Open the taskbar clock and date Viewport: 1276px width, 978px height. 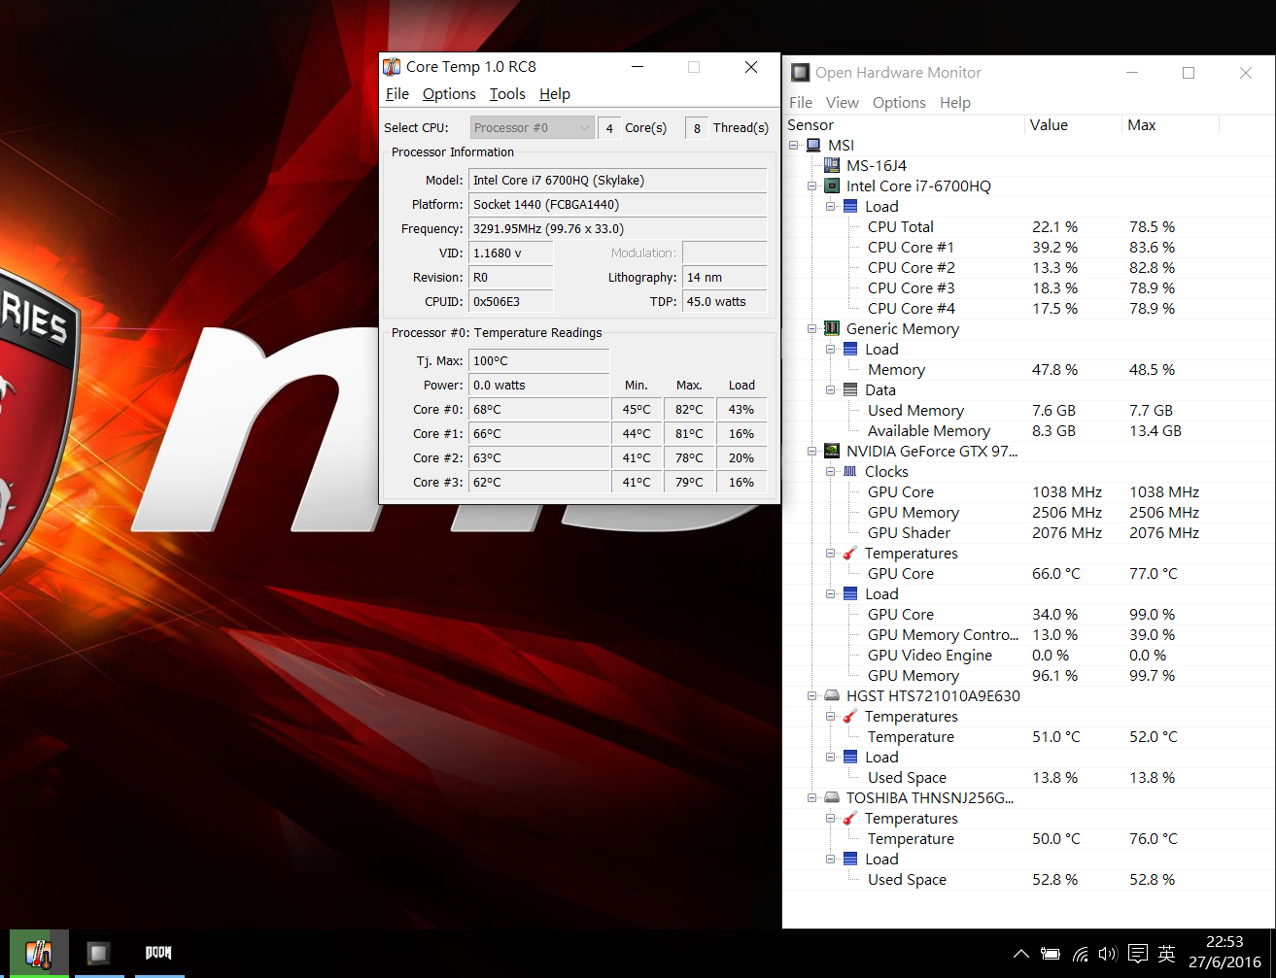click(1224, 953)
